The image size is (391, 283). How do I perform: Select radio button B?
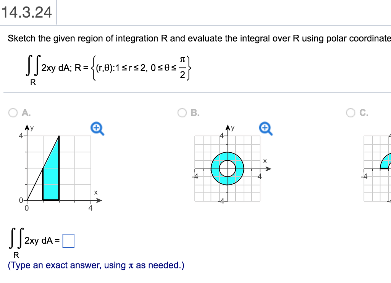[x=181, y=113]
